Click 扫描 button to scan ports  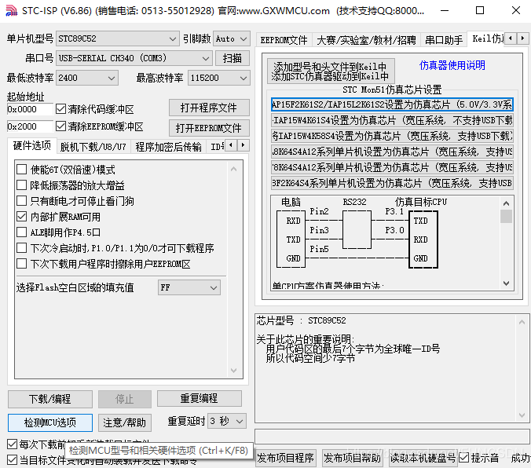coord(233,58)
